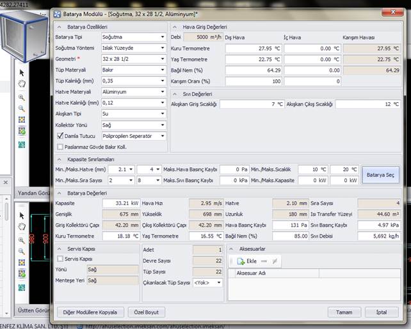This screenshot has height=329, width=411.
Task: Click the Batarya Seç button
Action: [x=382, y=174]
